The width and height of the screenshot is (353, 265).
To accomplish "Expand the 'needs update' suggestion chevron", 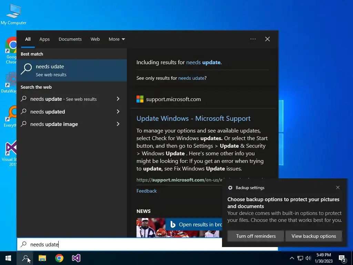I will (118, 99).
